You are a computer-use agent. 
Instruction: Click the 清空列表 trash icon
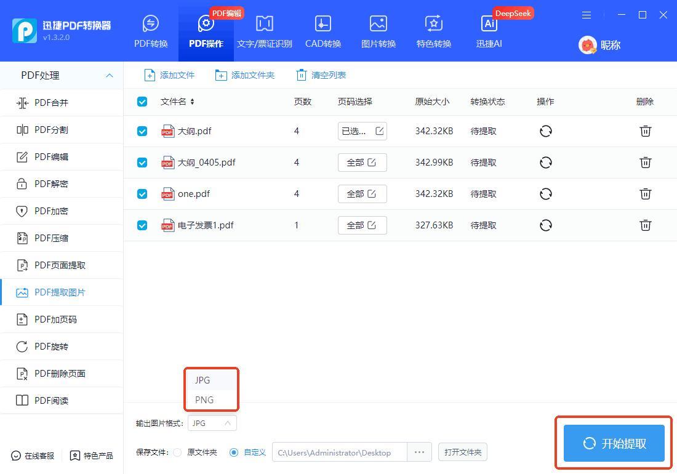click(301, 75)
